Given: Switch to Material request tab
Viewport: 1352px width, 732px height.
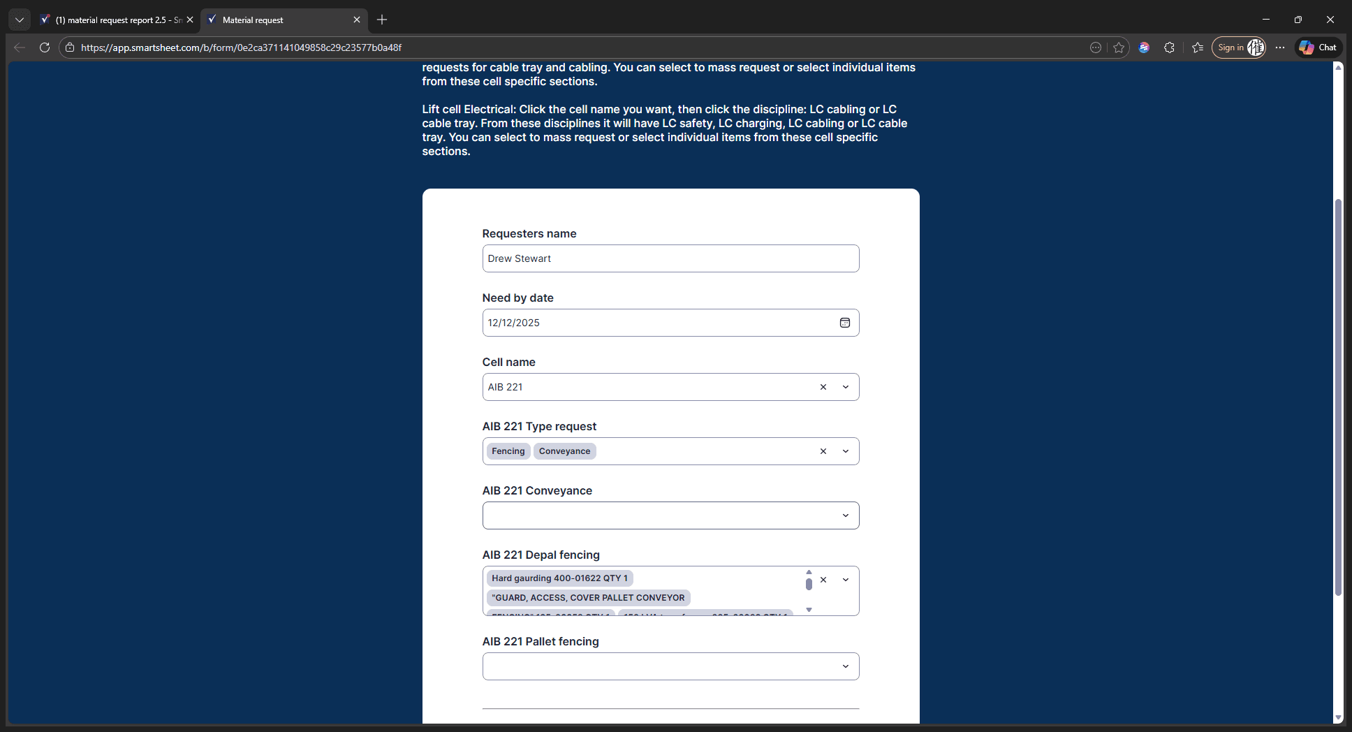Looking at the screenshot, I should tap(284, 20).
